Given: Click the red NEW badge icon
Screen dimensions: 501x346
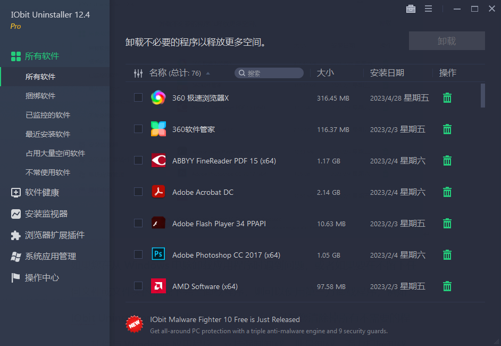Looking at the screenshot, I should [134, 324].
